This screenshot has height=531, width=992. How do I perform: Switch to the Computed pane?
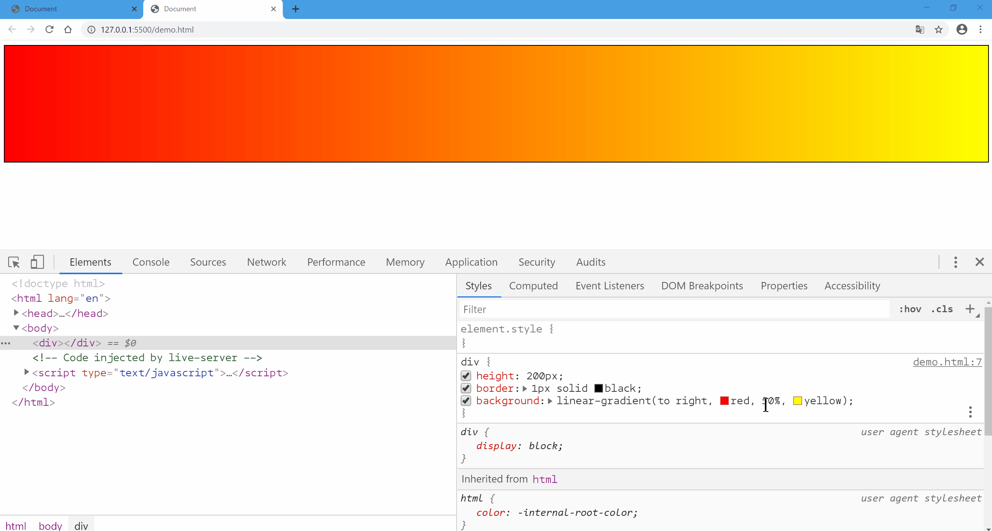tap(533, 286)
